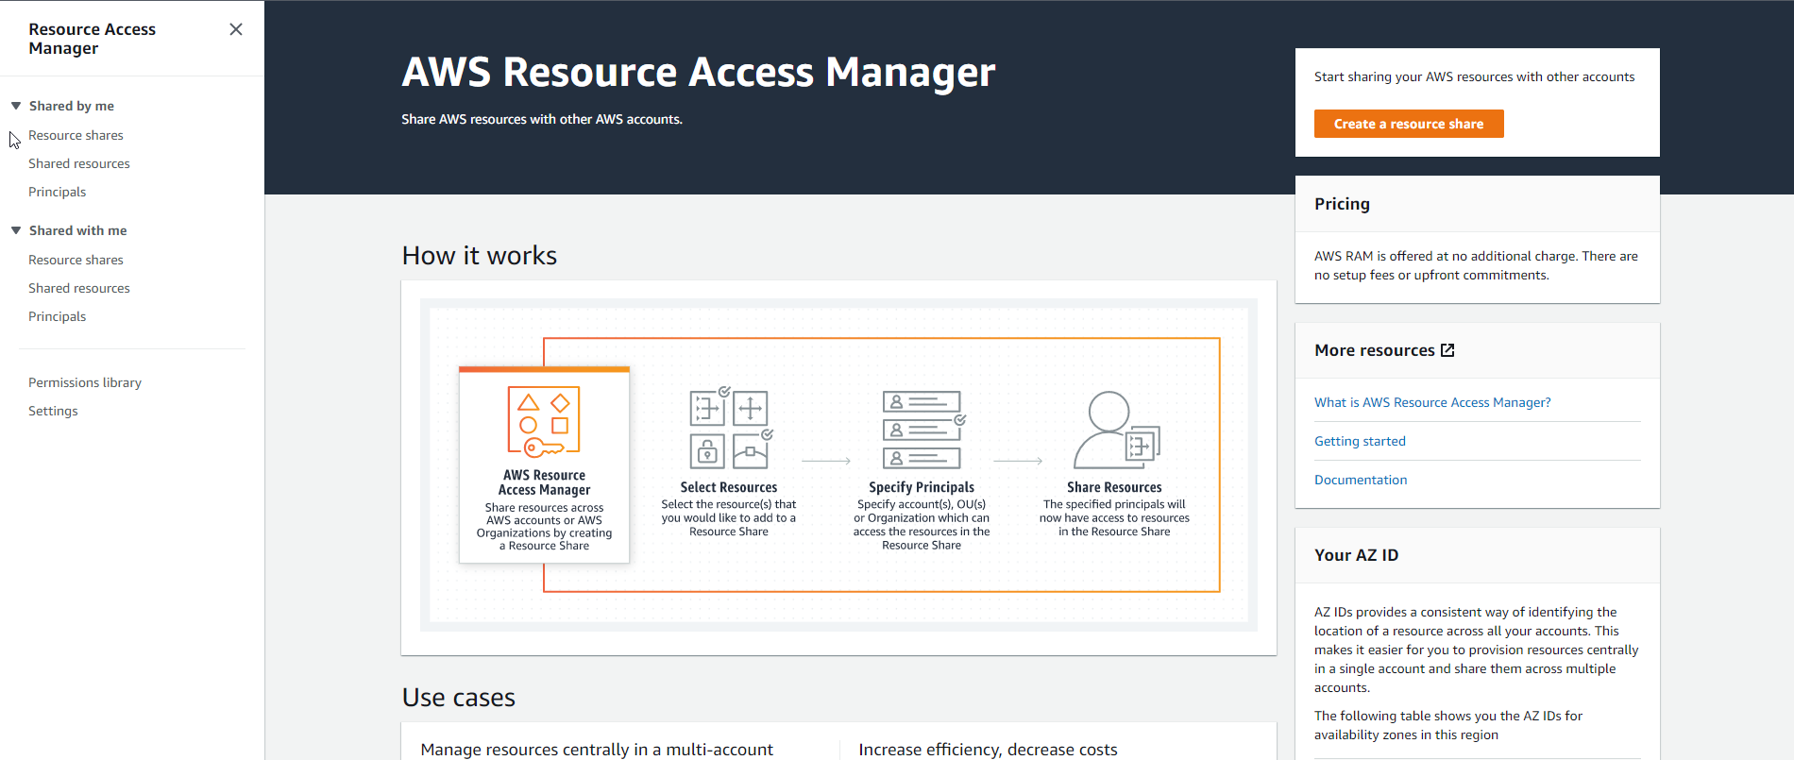Click the Select Resources label in diagram
This screenshot has width=1794, height=760.
click(729, 487)
